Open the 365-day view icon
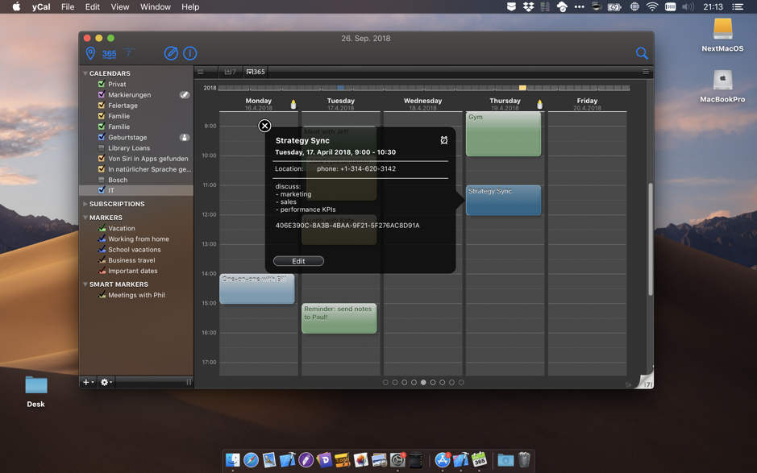This screenshot has width=757, height=473. [x=109, y=53]
